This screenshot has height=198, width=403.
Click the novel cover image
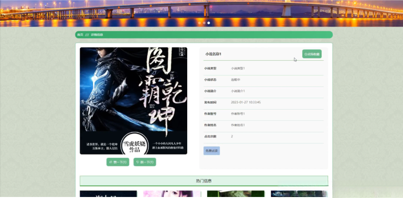[133, 101]
